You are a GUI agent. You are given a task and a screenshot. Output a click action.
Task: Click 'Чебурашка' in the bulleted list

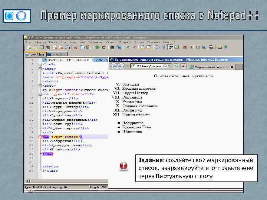[133, 123]
